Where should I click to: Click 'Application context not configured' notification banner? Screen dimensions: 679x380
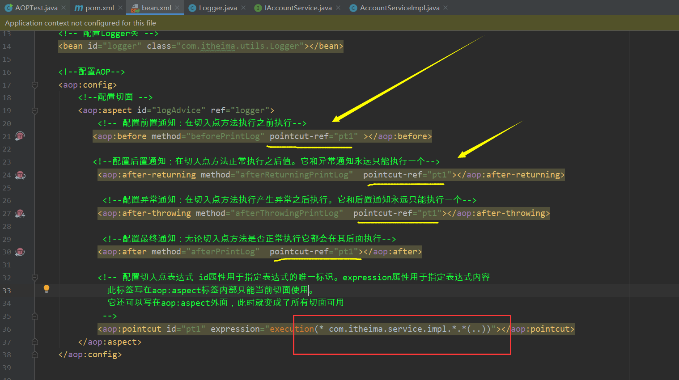(339, 23)
